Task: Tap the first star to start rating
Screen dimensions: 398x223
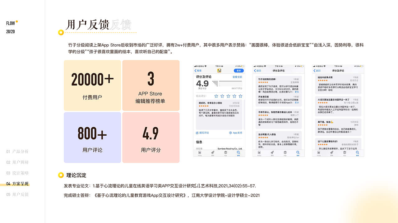Action: click(x=216, y=96)
